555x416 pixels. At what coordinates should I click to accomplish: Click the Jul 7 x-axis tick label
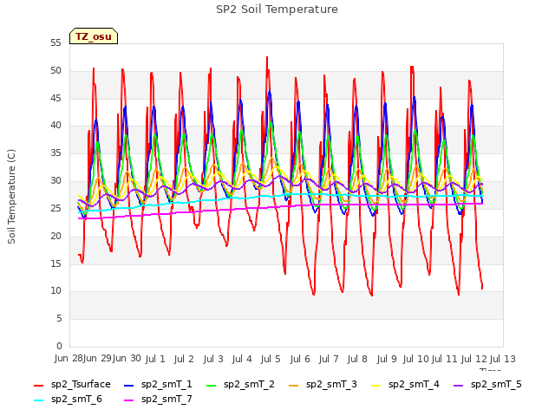329,359
